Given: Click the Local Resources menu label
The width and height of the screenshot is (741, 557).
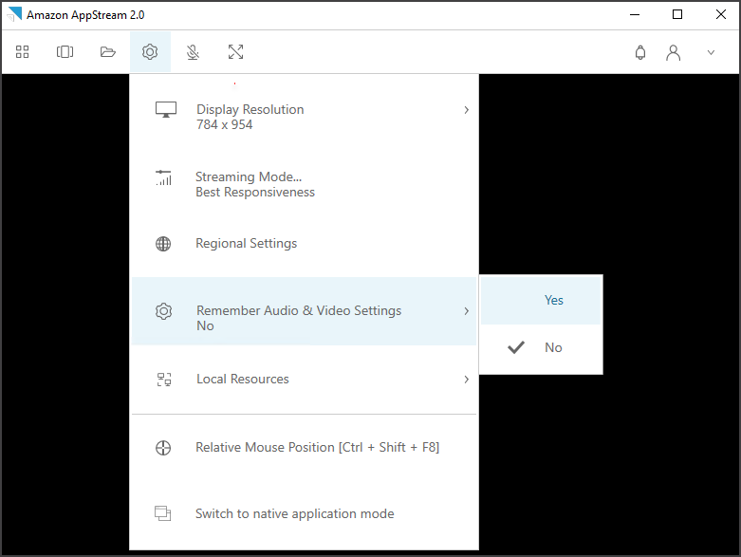Looking at the screenshot, I should [x=242, y=380].
